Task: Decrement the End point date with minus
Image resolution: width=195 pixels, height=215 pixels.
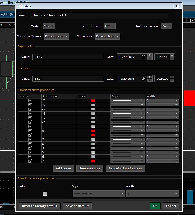Action: (x=150, y=80)
